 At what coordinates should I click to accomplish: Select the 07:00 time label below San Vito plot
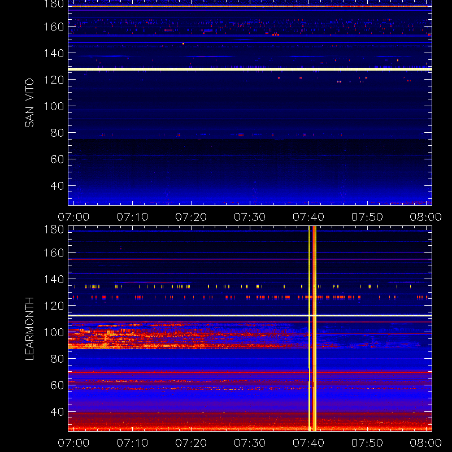[x=73, y=217]
